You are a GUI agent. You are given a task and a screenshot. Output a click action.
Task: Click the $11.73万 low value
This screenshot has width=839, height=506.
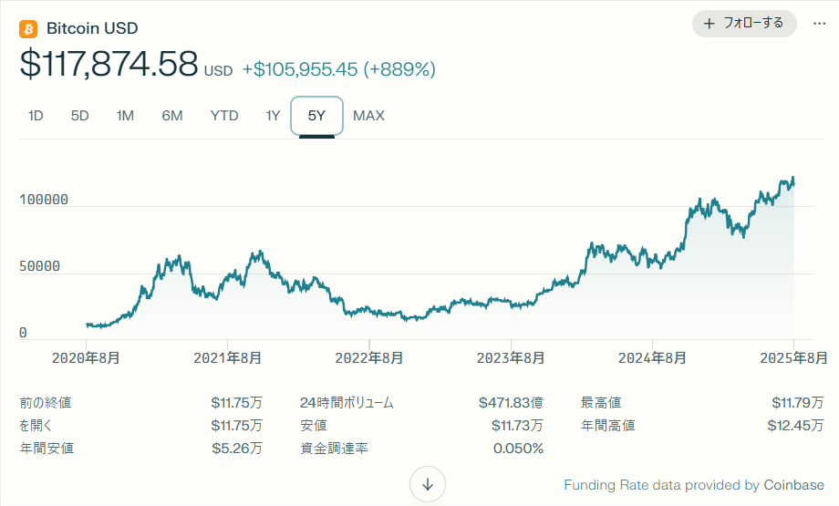pos(517,425)
